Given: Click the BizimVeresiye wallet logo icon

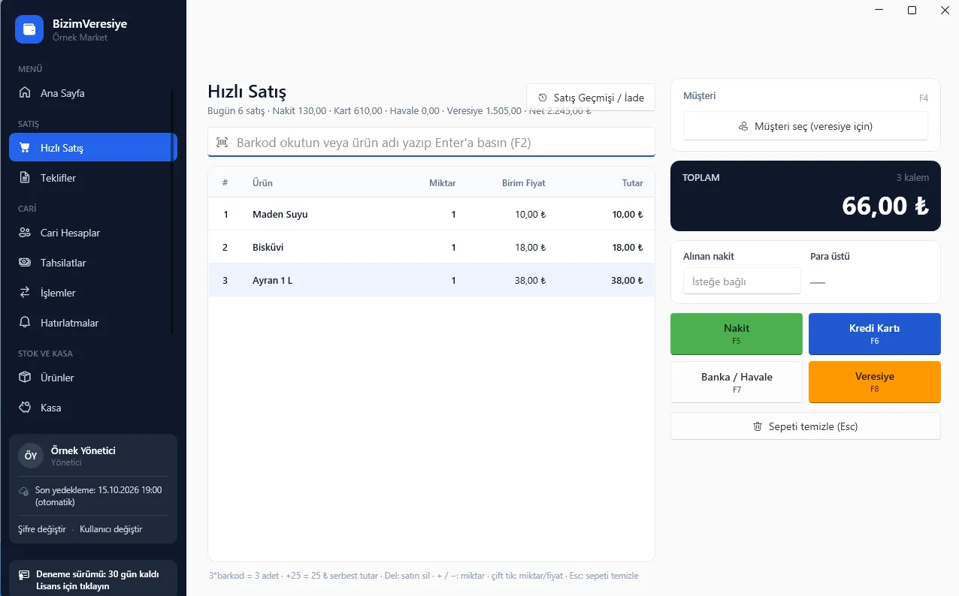Looking at the screenshot, I should click(29, 29).
